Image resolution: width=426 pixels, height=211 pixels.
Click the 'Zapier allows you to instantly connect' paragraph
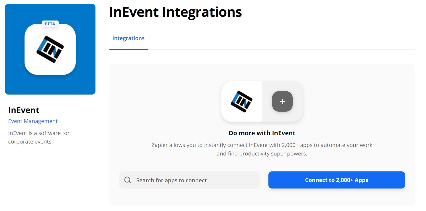[262, 149]
